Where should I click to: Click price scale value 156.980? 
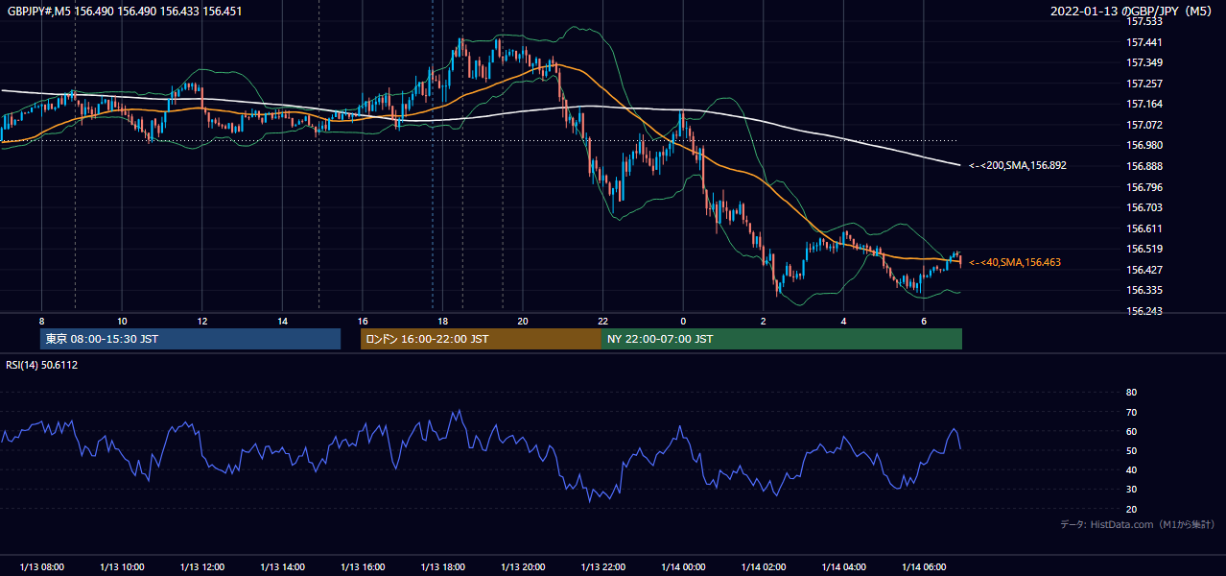[x=1144, y=145]
